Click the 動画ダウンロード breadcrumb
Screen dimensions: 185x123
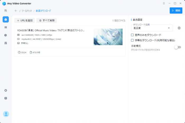tap(43, 11)
